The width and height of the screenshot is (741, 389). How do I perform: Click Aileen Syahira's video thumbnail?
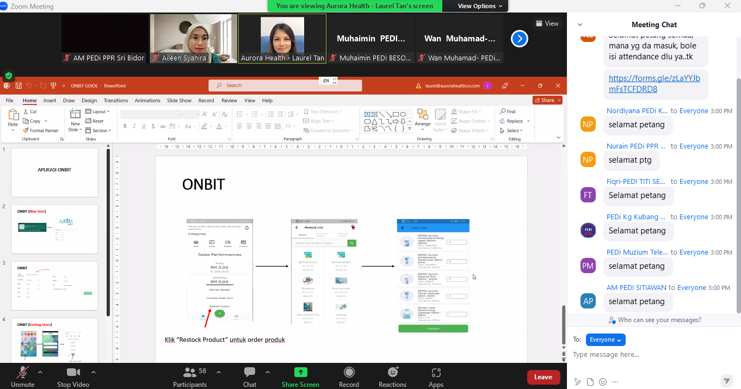point(193,39)
